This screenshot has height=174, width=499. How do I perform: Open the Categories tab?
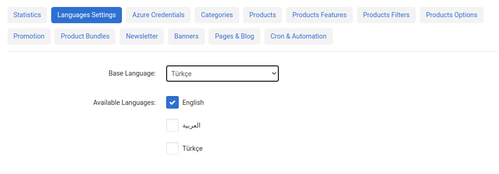point(217,15)
